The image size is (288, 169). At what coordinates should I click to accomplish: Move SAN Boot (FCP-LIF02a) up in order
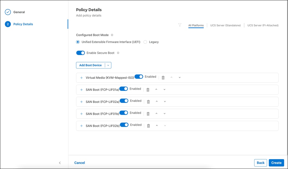(x=157, y=101)
